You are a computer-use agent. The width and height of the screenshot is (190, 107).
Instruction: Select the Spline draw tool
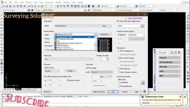1,41
